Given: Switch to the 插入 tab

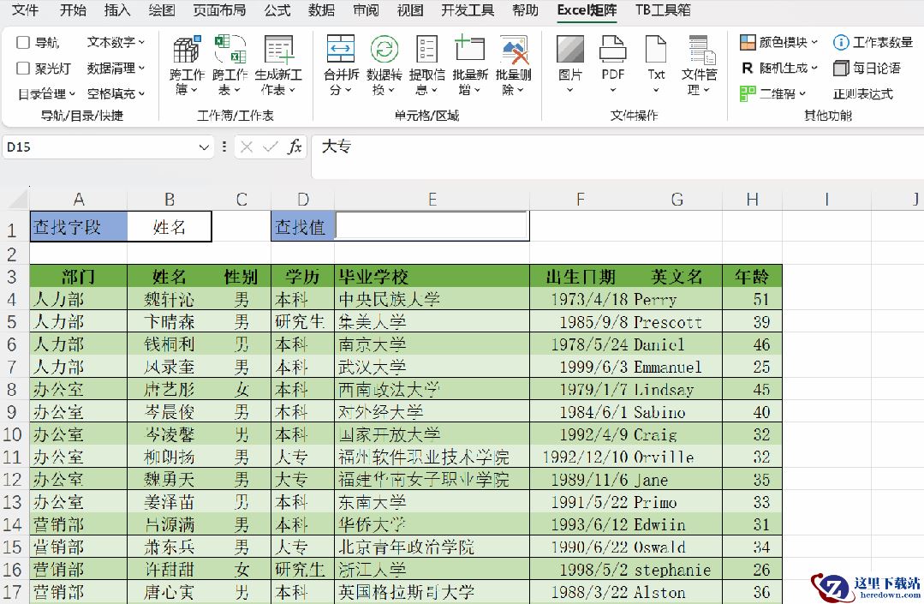Looking at the screenshot, I should coord(116,10).
